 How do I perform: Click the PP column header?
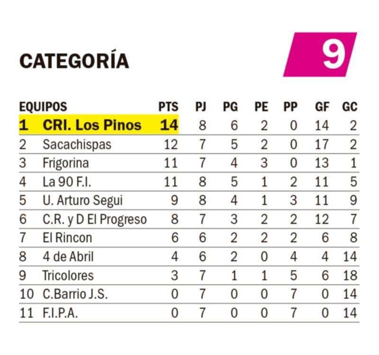(x=290, y=107)
